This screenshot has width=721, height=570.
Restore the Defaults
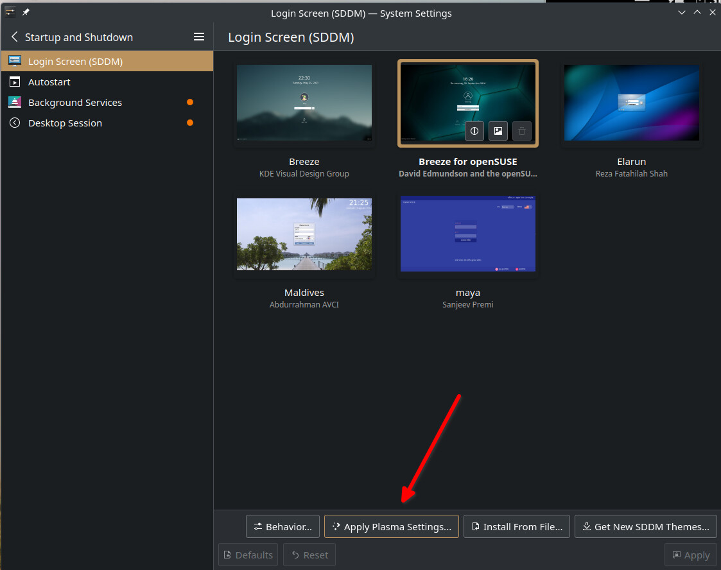point(248,555)
